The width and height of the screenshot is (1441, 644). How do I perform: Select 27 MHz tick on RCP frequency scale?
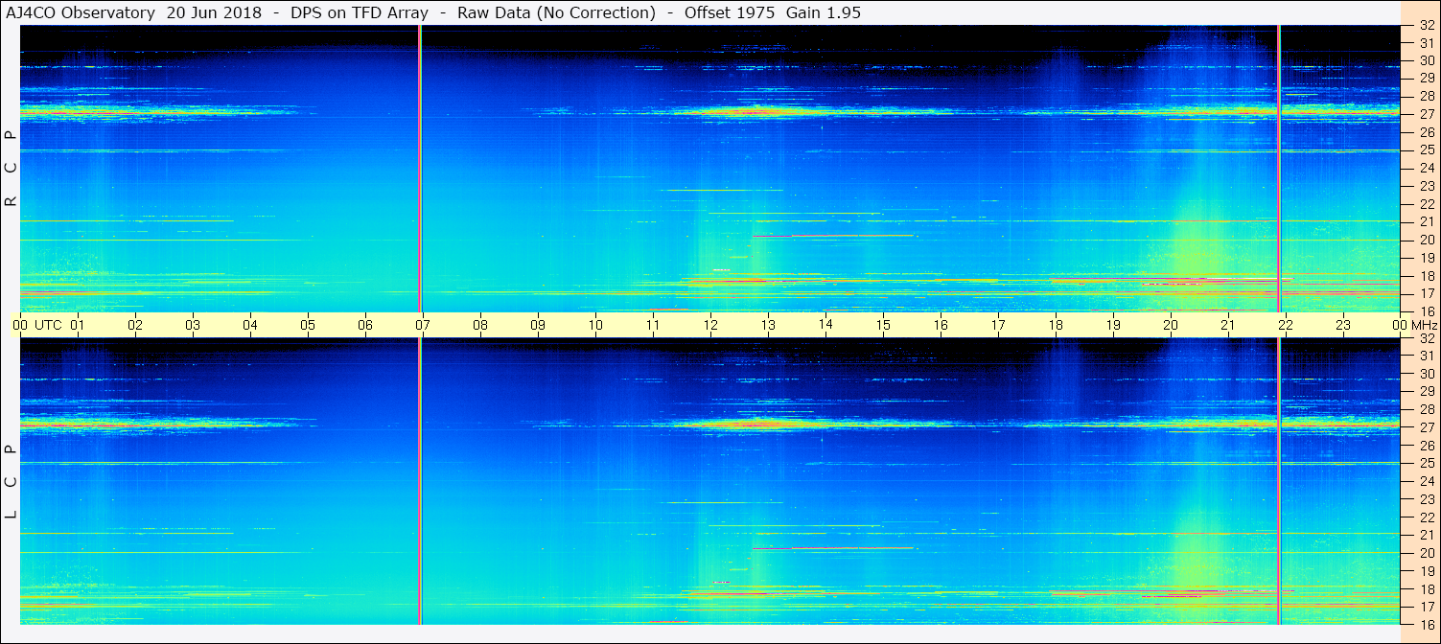point(1426,113)
